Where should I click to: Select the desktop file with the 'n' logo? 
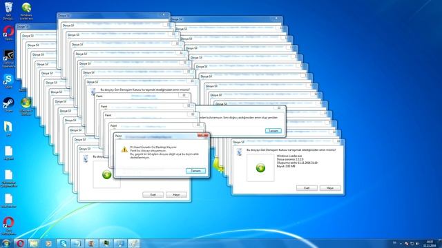[x=8, y=129]
